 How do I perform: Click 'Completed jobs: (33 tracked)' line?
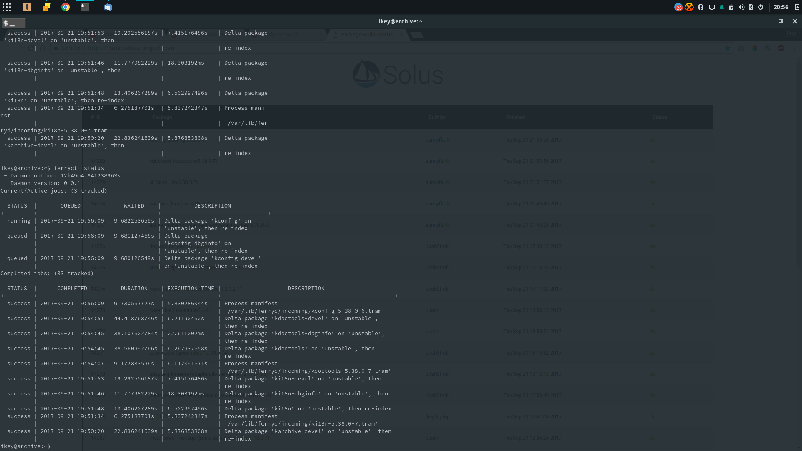click(47, 274)
